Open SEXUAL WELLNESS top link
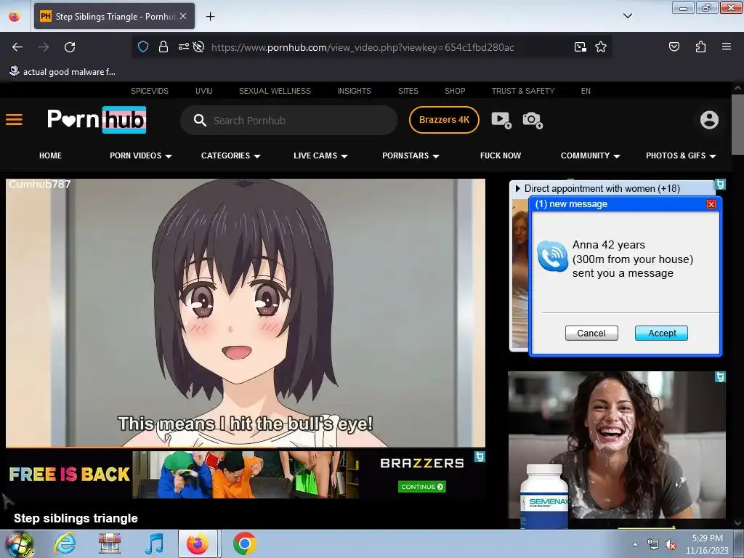Viewport: 744px width, 558px height. click(x=275, y=91)
